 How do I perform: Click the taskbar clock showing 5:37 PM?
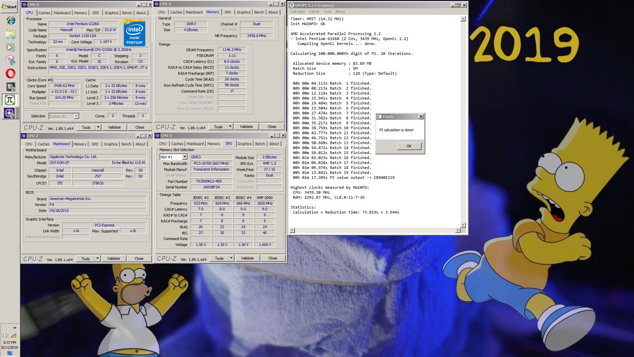(10, 342)
